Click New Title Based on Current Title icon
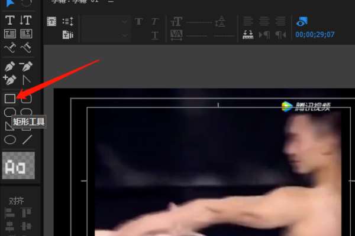 51,21
